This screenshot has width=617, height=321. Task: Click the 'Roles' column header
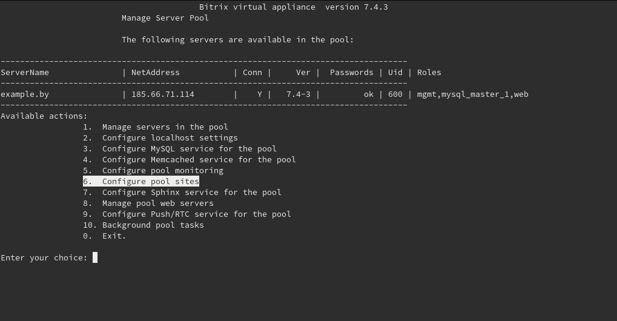point(429,73)
